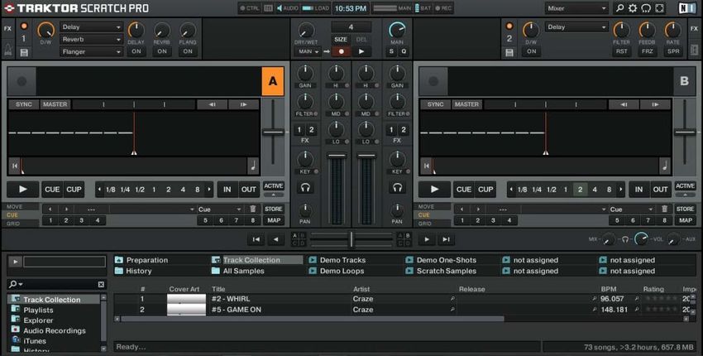Select Playlists in the browser tree
This screenshot has height=356, width=703.
point(38,310)
